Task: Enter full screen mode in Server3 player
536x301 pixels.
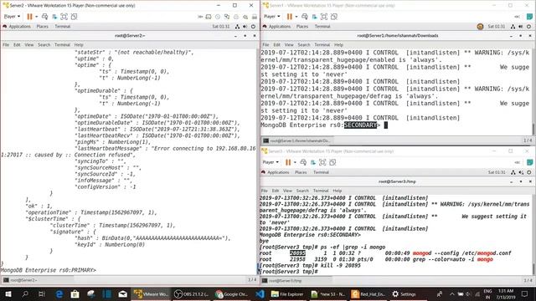Action: 322,162
